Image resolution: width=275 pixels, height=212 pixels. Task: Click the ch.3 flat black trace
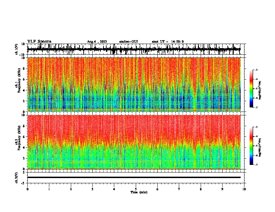(x=134, y=177)
